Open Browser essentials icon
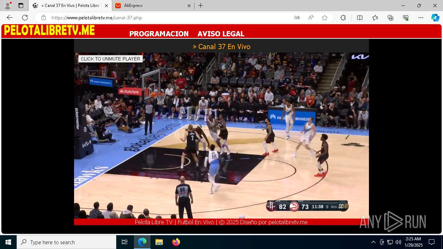Viewport: 443px width, 249px height. (406, 18)
